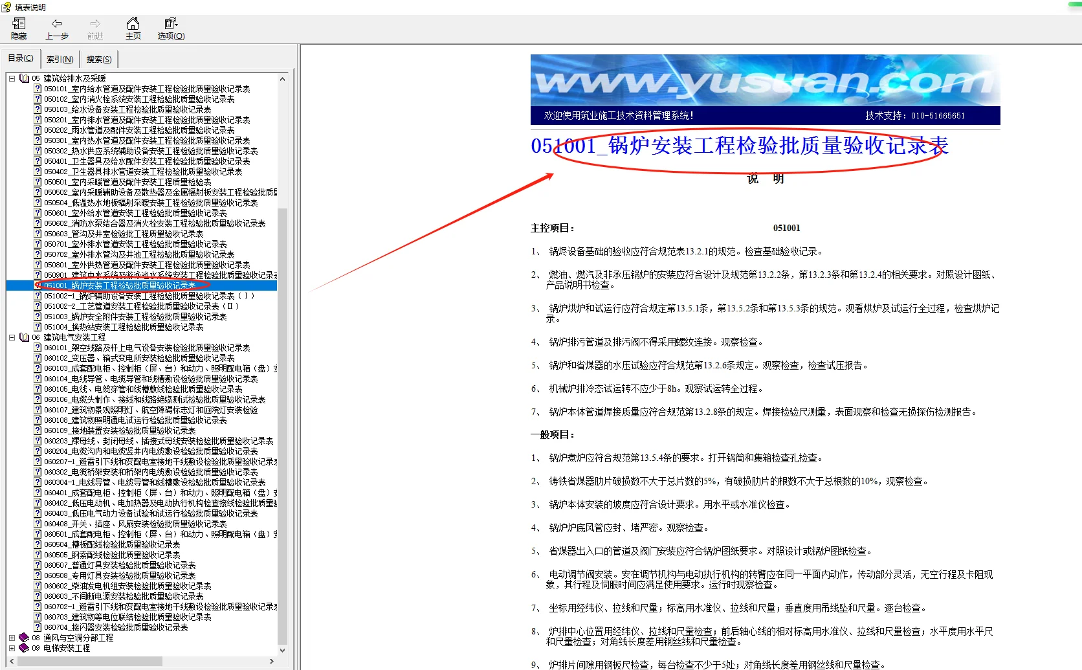The image size is (1082, 670).
Task: Go to home page via 主页 icon
Action: coord(133,28)
